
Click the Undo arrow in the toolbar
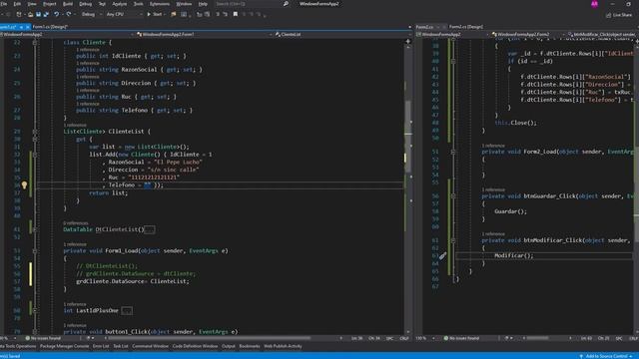pyautogui.click(x=56, y=14)
